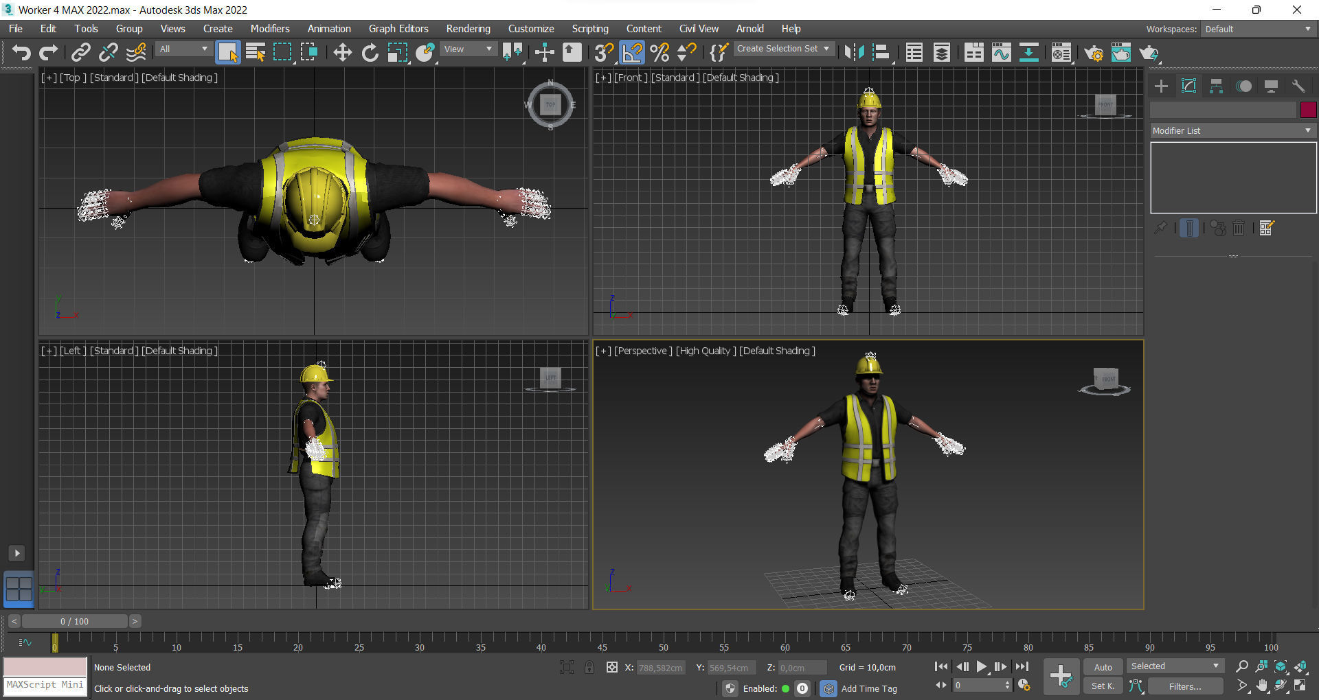Click the Filters... button
The height and width of the screenshot is (700, 1319).
click(1185, 686)
